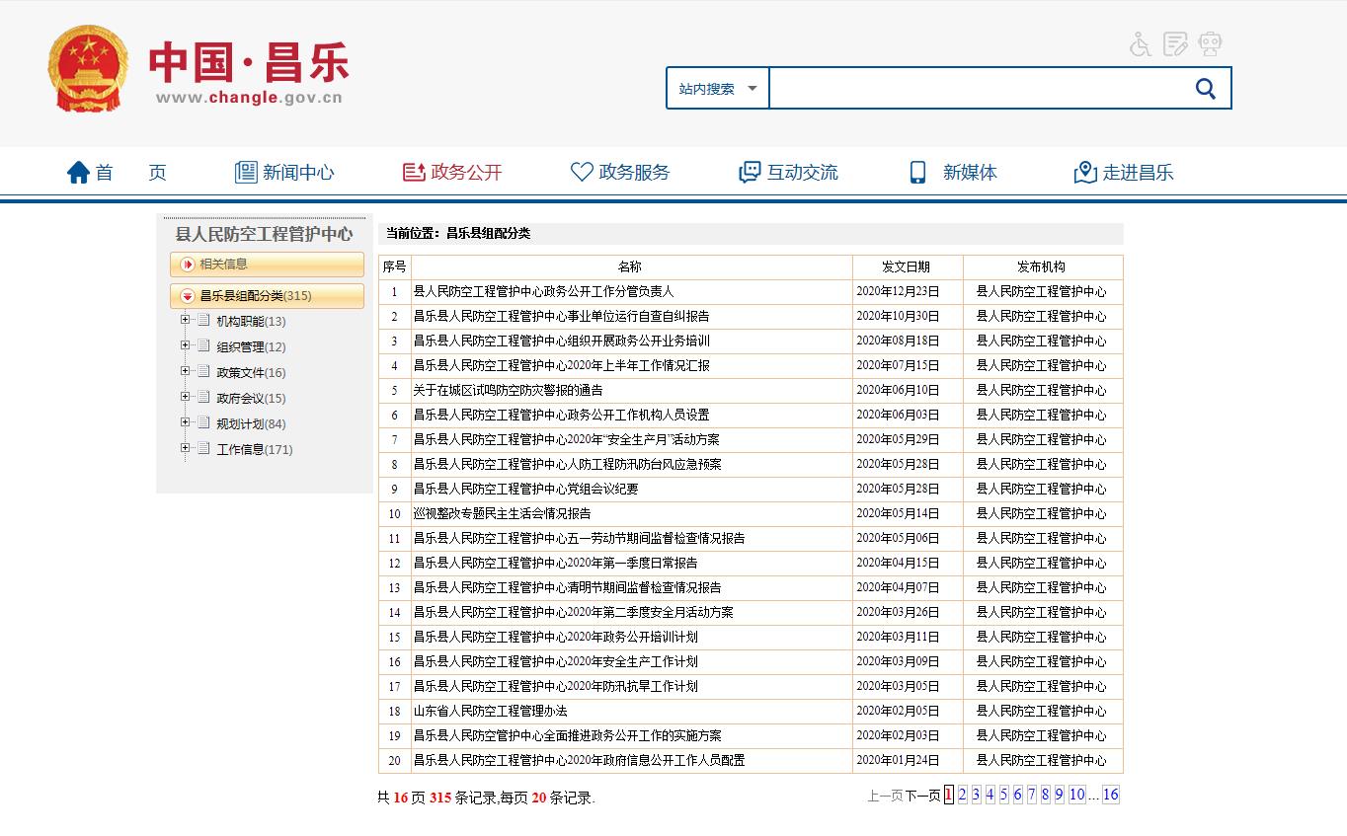
Task: Click the wheelchair accessibility icon
Action: [1141, 44]
